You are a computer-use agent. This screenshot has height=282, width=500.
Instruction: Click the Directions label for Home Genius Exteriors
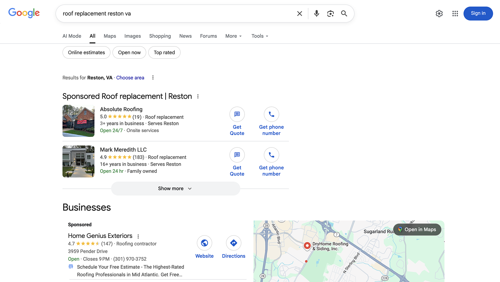pyautogui.click(x=234, y=256)
